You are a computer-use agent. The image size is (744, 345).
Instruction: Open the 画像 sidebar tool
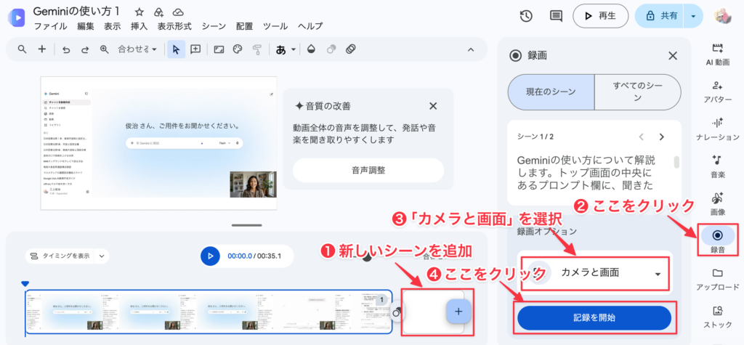coord(717,204)
